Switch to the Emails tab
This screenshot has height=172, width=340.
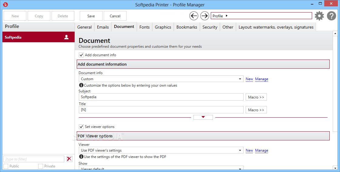coord(103,27)
